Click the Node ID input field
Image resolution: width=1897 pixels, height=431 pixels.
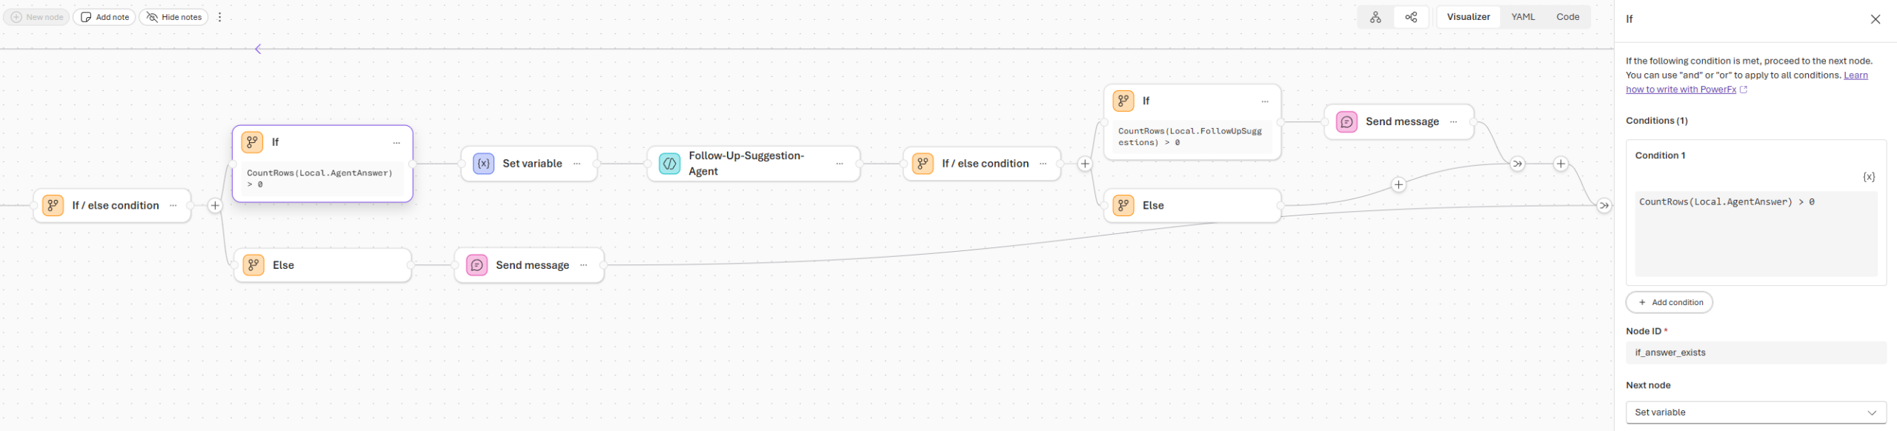tap(1755, 353)
